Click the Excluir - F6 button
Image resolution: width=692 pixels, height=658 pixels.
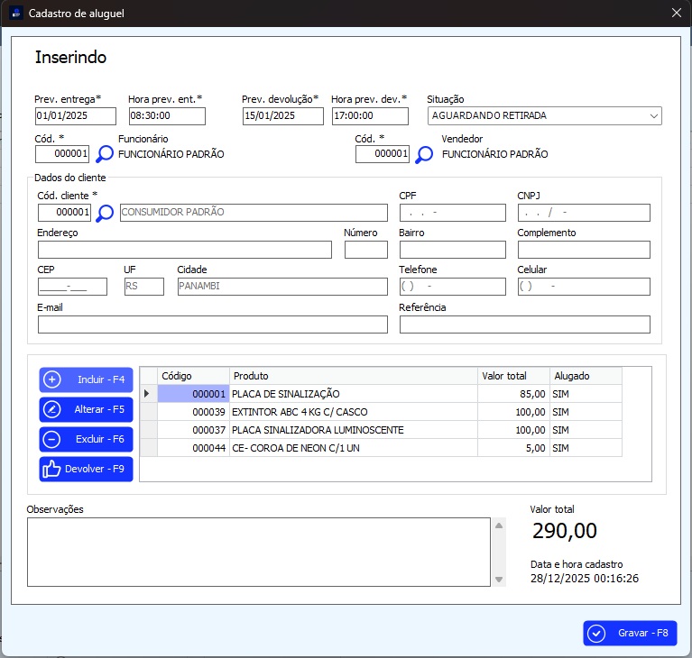coord(87,439)
